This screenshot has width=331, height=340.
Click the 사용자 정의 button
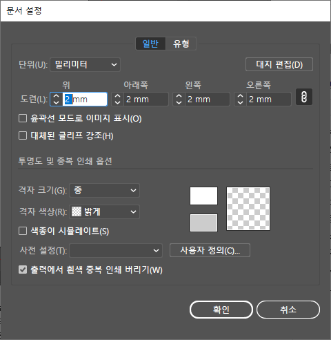click(210, 250)
